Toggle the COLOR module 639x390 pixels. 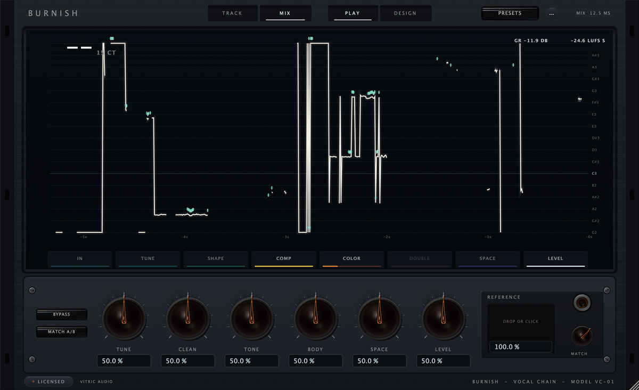[351, 259]
